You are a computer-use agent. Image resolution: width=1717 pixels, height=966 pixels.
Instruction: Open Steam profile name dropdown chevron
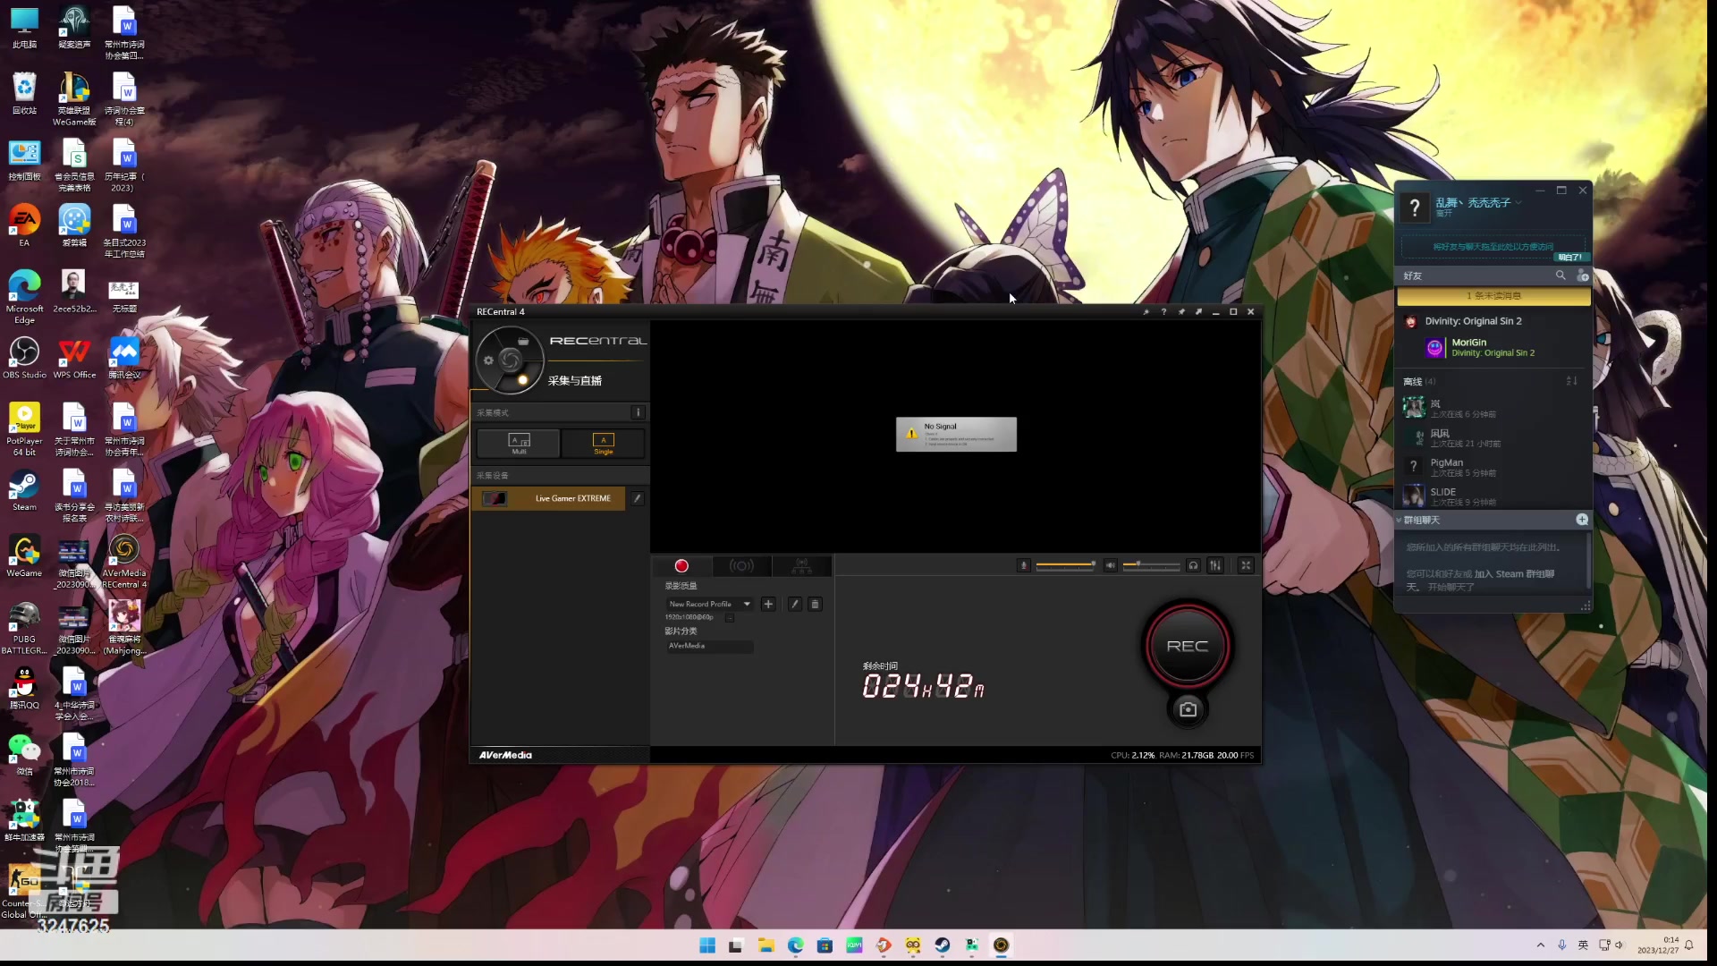[x=1518, y=202]
